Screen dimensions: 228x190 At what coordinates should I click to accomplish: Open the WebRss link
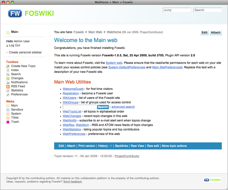pos(68,125)
